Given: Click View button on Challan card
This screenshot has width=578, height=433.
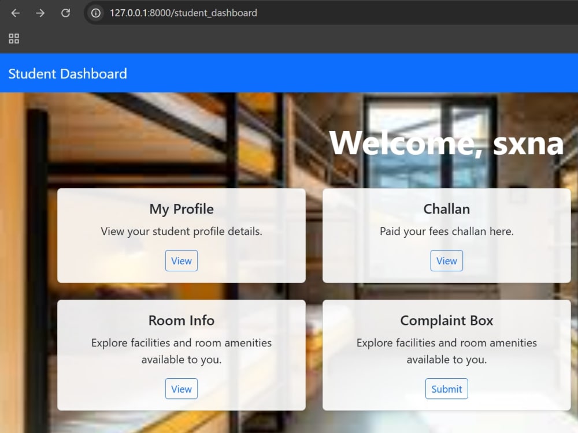Looking at the screenshot, I should (x=446, y=261).
